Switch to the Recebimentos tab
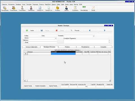This screenshot has width=135, height=101. [x=85, y=47]
